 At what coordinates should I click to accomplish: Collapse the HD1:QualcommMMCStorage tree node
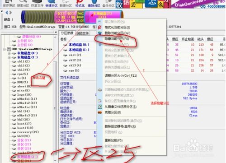(5, 49)
